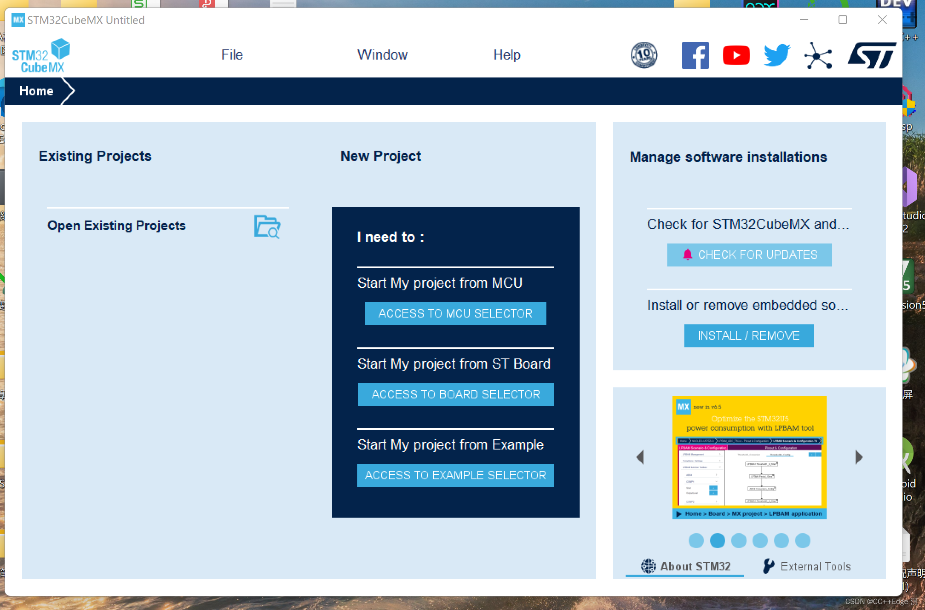Select the last carousel dot indicator
The height and width of the screenshot is (610, 925).
802,541
